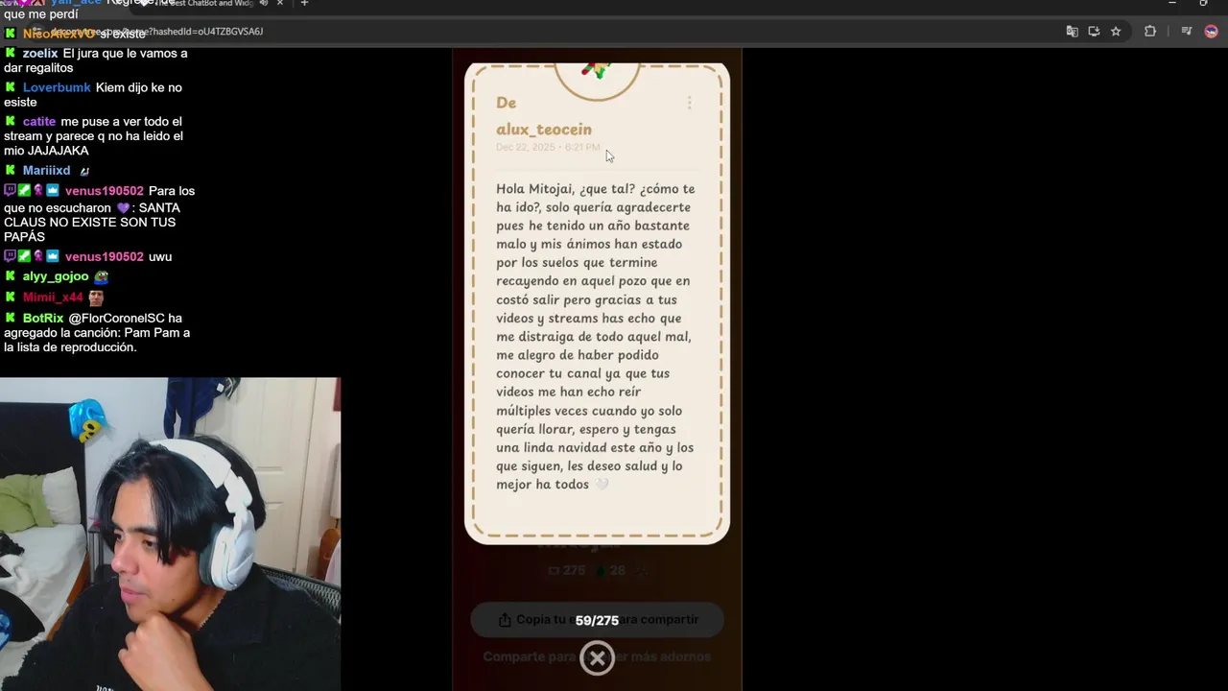The height and width of the screenshot is (691, 1228).
Task: Close the active browser tab
Action: point(280,4)
